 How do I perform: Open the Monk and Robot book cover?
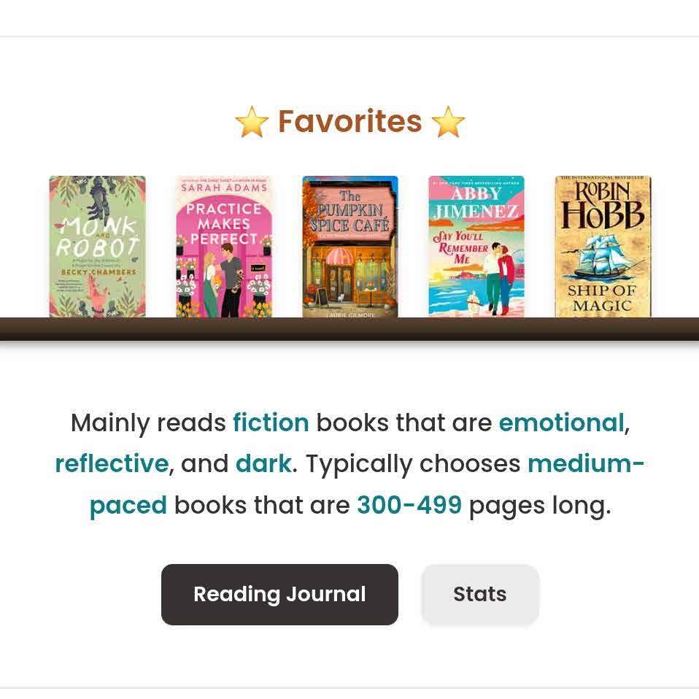pyautogui.click(x=97, y=247)
